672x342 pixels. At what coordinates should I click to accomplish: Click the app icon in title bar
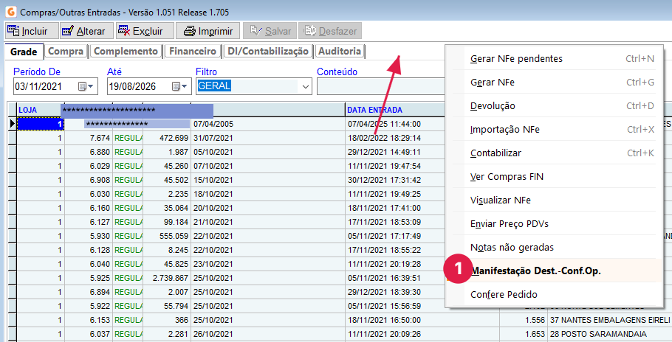pos(11,12)
